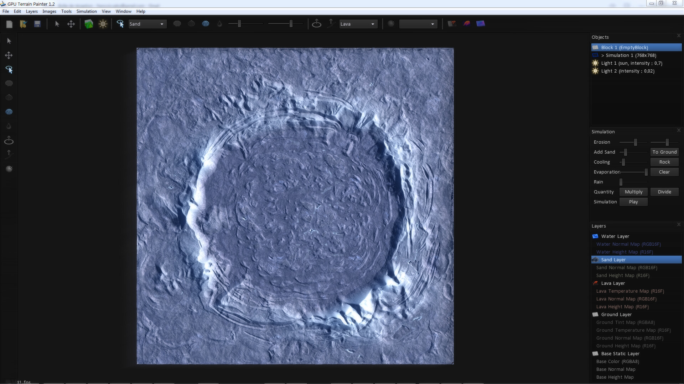Toggle the Ground Layer visibility icon

tap(595, 314)
